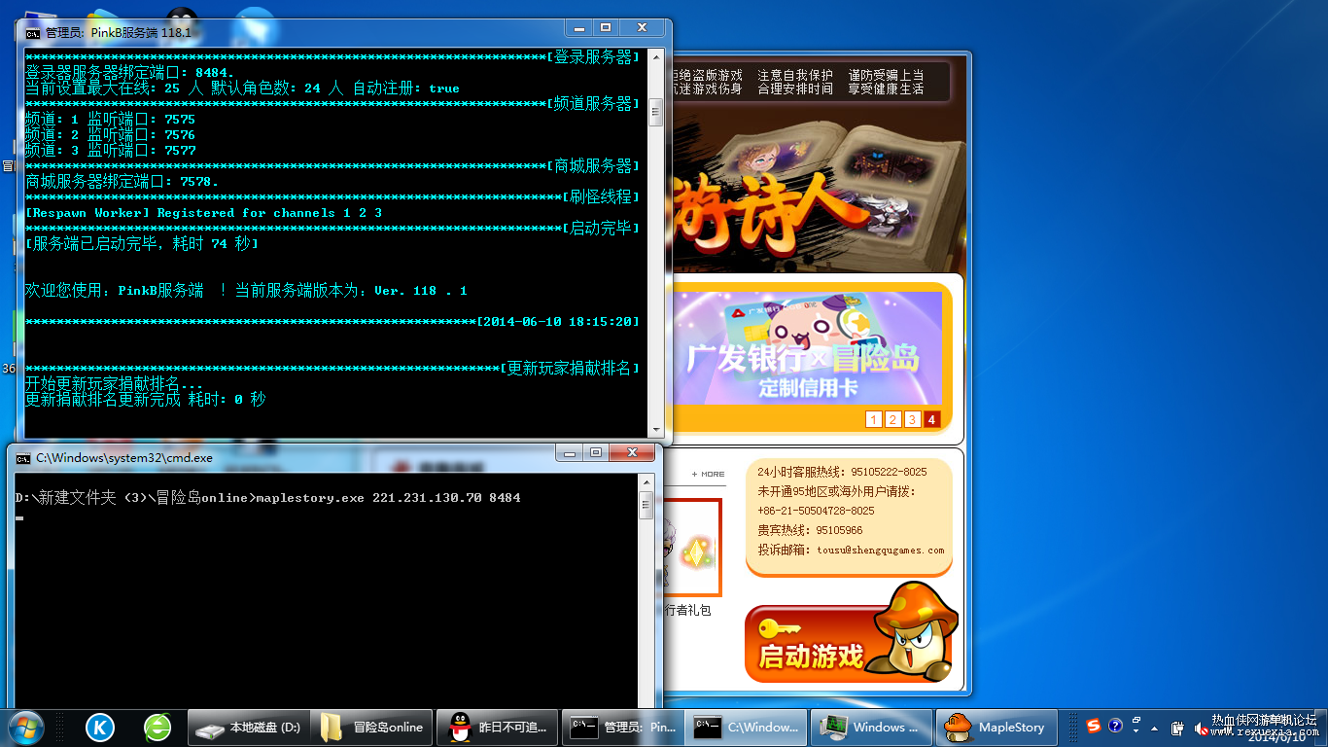Click the cmd.exe scrollbar thumb
The height and width of the screenshot is (747, 1328).
click(x=646, y=506)
